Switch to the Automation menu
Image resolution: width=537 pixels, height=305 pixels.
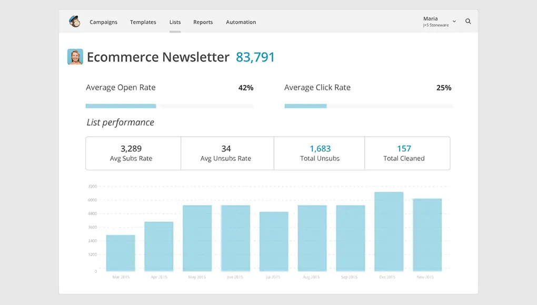(241, 22)
